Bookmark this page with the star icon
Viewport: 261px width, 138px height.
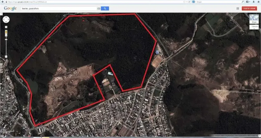tap(184, 2)
